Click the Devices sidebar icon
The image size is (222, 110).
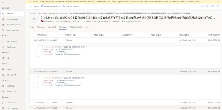tap(3, 13)
